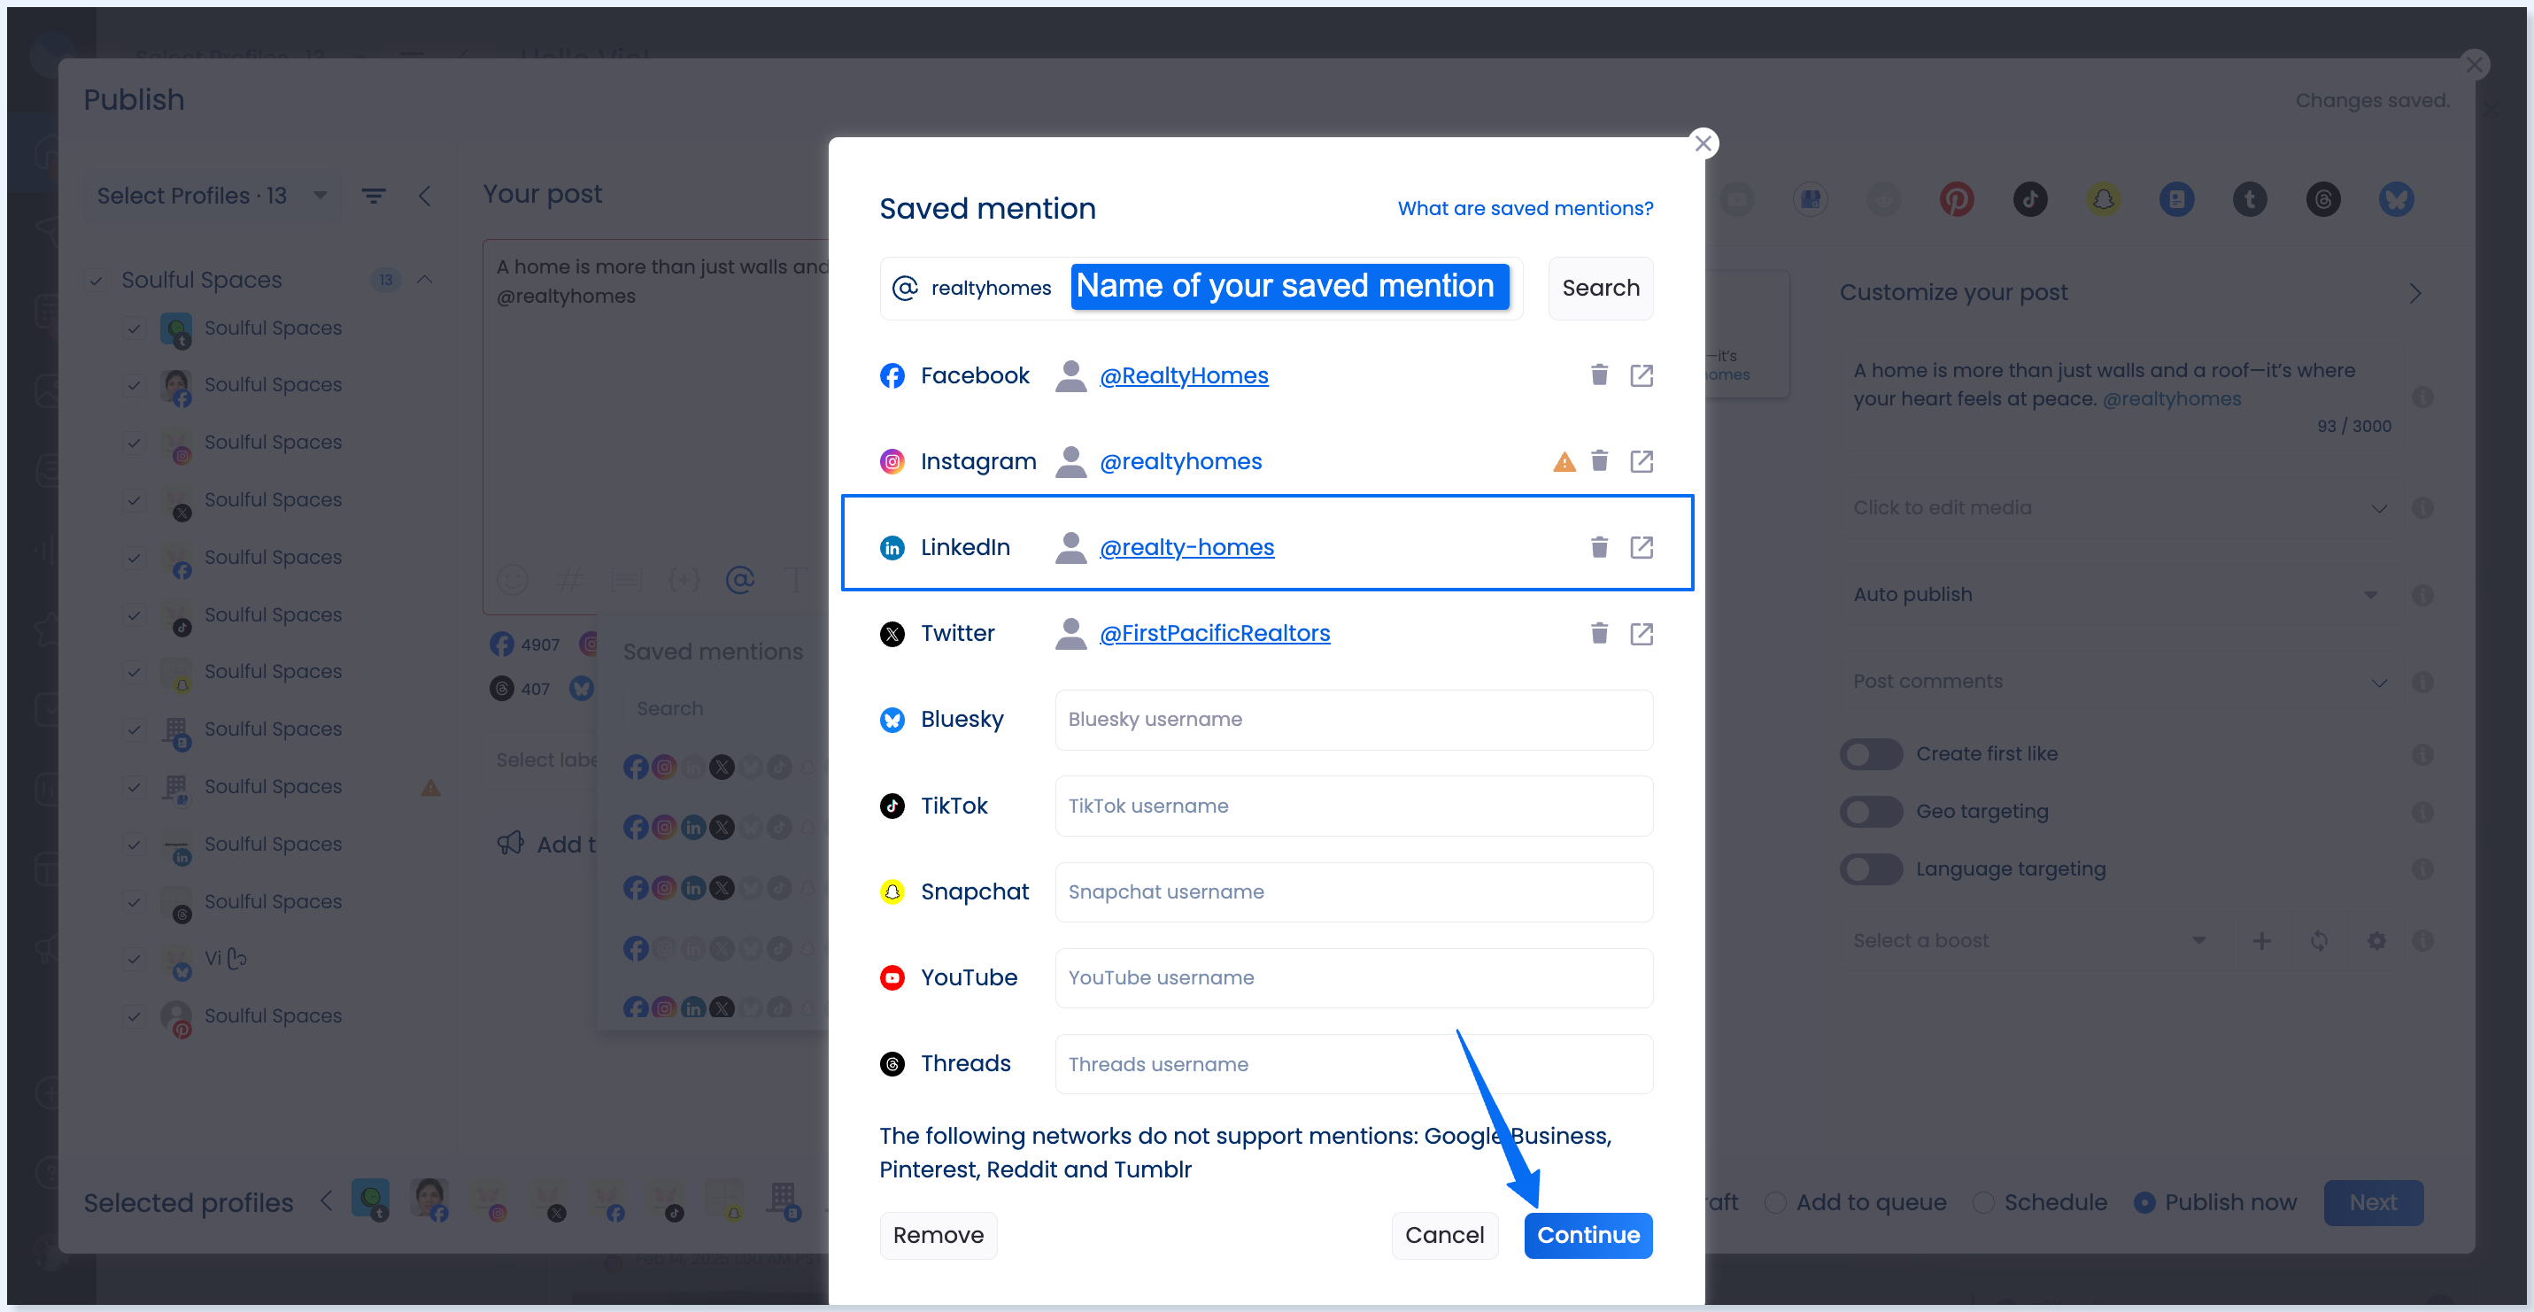The height and width of the screenshot is (1312, 2534).
Task: Select the Publish now radio button
Action: [x=2144, y=1202]
